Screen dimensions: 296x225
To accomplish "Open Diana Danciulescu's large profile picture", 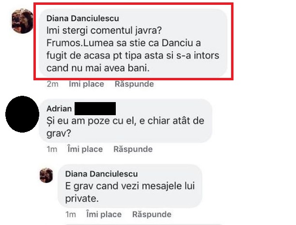I will pos(22,21).
